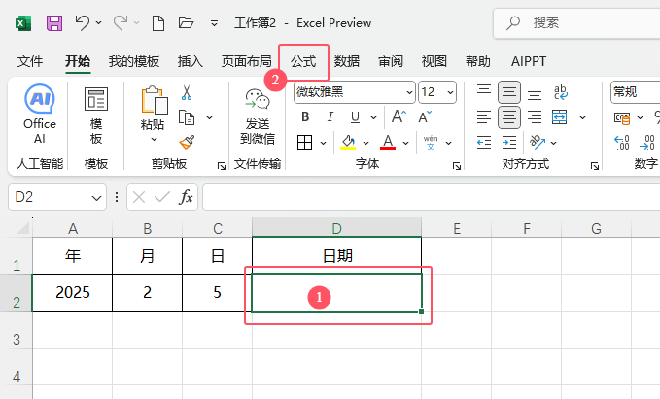This screenshot has width=660, height=399.
Task: Apply accounting number format icon
Action: pos(622,118)
